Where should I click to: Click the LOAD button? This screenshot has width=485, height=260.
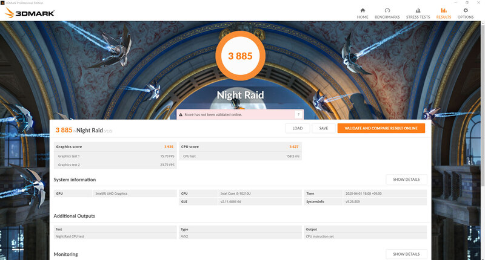(298, 128)
